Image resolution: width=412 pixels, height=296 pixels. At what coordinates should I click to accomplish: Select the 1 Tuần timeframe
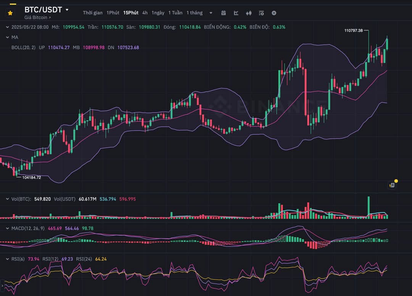click(175, 13)
